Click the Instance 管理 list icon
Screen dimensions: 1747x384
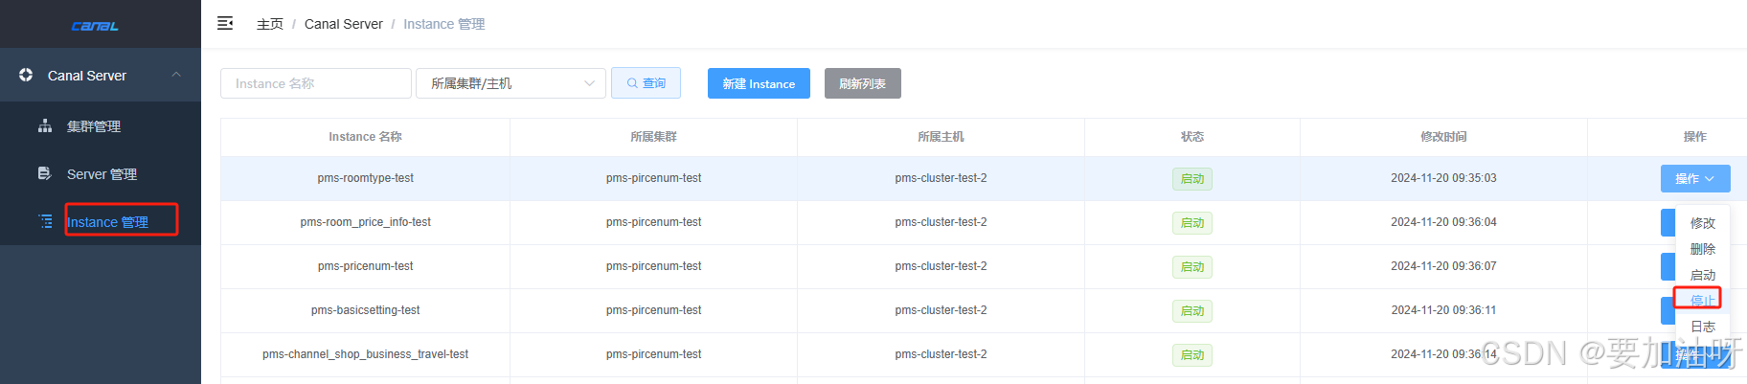(45, 221)
